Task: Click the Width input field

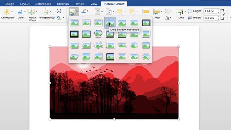Action: [x=210, y=18]
